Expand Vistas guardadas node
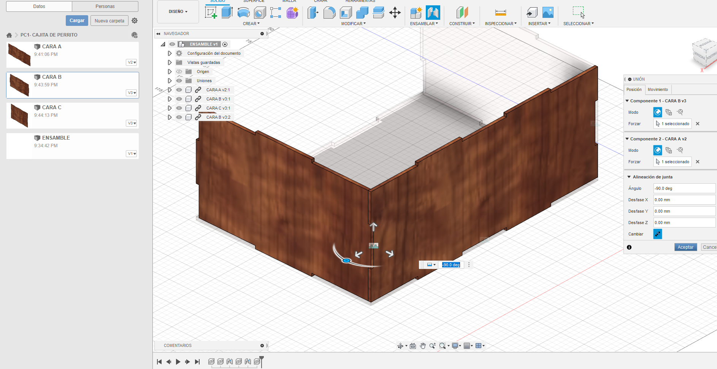The height and width of the screenshot is (369, 717). pyautogui.click(x=170, y=62)
